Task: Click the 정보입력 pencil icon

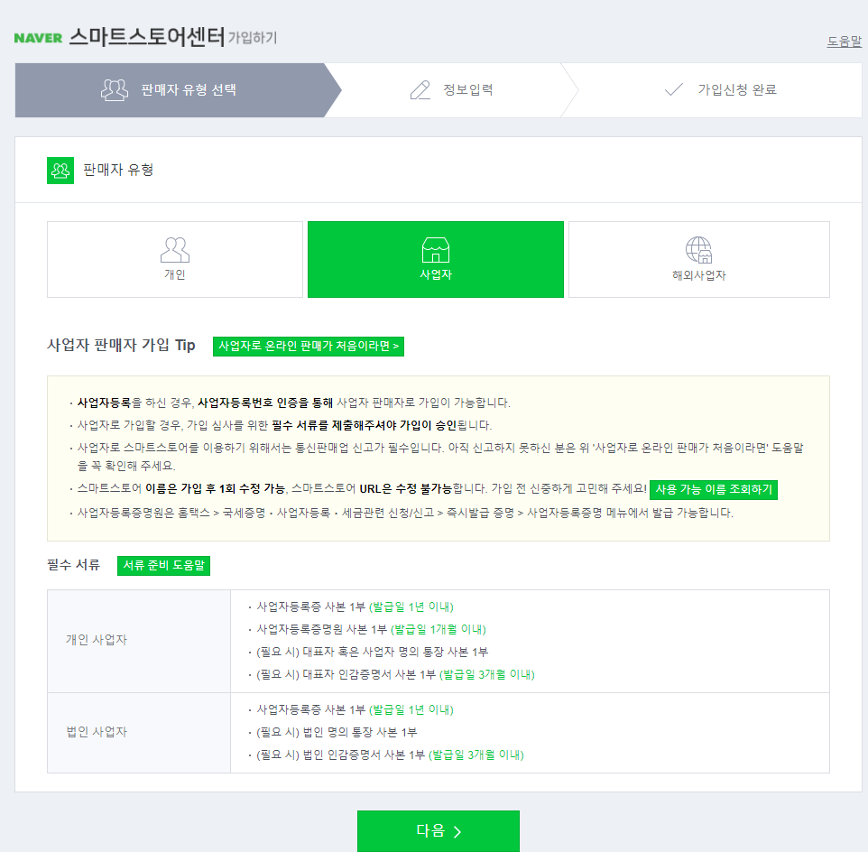Action: (x=420, y=89)
